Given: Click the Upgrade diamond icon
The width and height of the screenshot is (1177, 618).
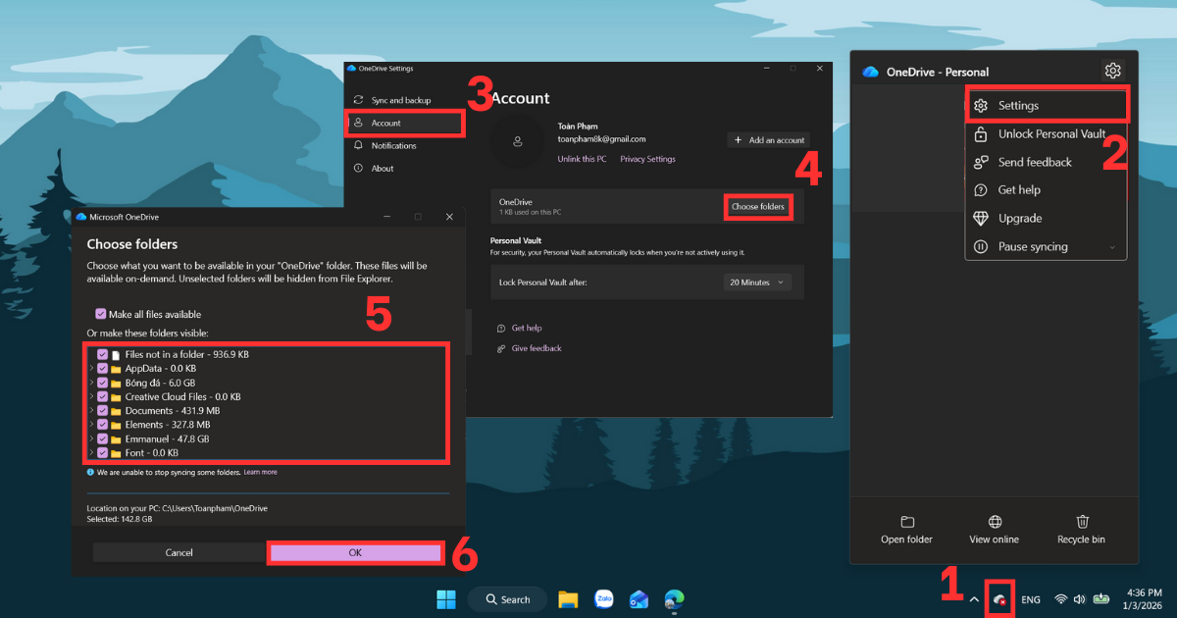Looking at the screenshot, I should tap(980, 218).
